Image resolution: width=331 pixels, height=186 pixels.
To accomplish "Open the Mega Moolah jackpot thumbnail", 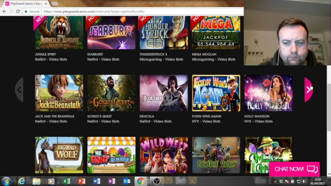I will pos(216,33).
